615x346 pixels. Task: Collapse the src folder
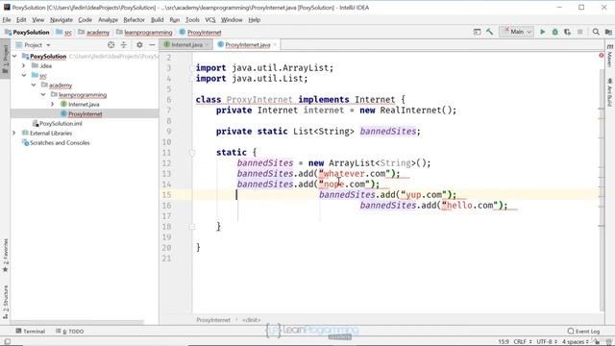tap(24, 75)
